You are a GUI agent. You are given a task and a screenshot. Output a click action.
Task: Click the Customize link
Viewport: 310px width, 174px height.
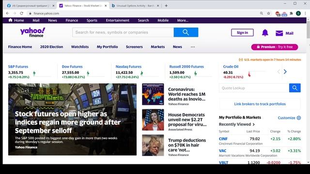(286, 118)
